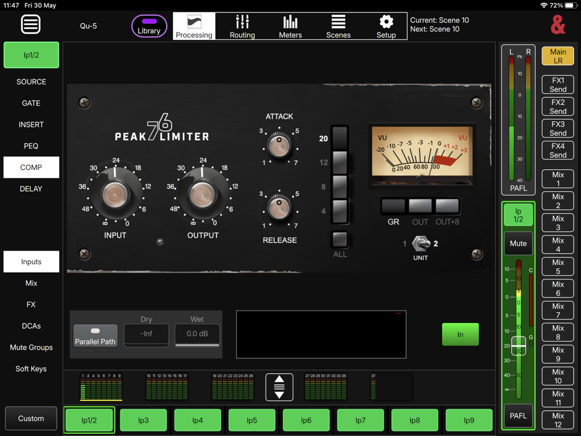Viewport: 581px width, 436px height.
Task: Select the OUT+8 meter mode button
Action: tap(447, 206)
